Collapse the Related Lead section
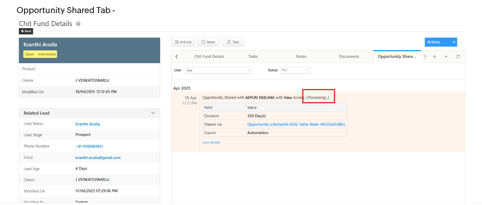This screenshot has height=205, width=482. tap(153, 113)
